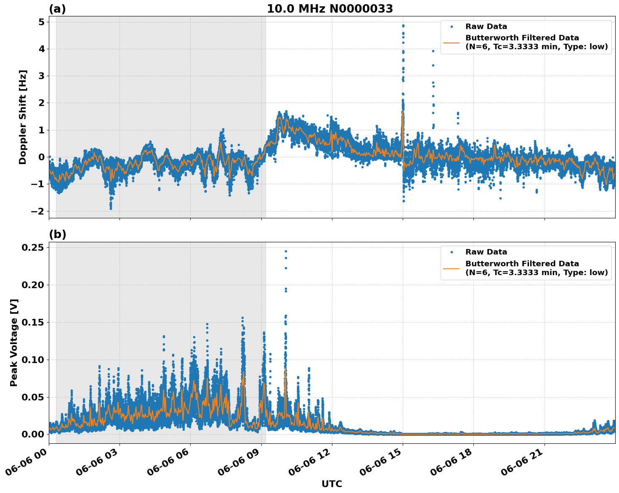Click the orange filtered peak near 06-06 10
The width and height of the screenshot is (619, 493).
click(x=285, y=369)
